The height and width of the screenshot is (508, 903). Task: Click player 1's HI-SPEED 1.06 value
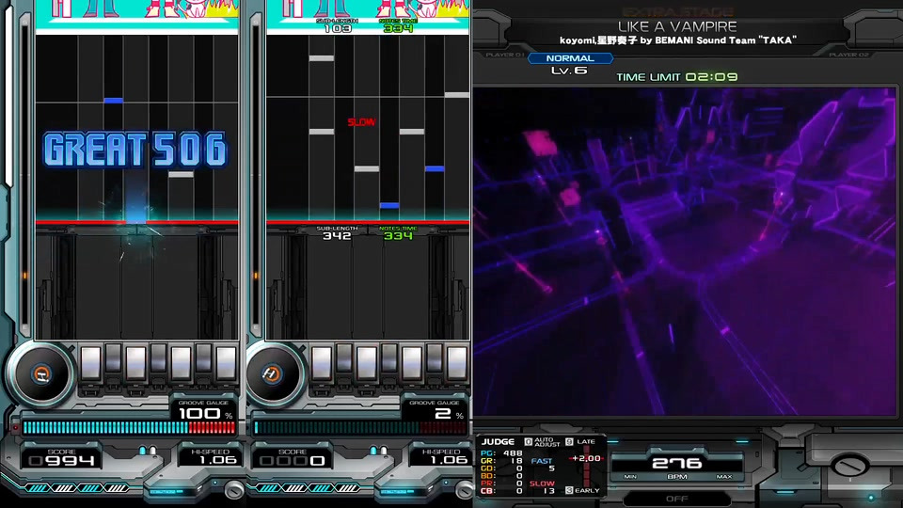(217, 460)
